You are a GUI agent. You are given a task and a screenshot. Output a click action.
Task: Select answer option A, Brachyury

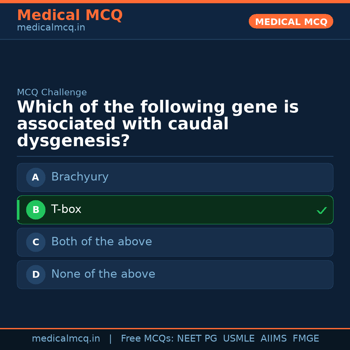(175, 177)
